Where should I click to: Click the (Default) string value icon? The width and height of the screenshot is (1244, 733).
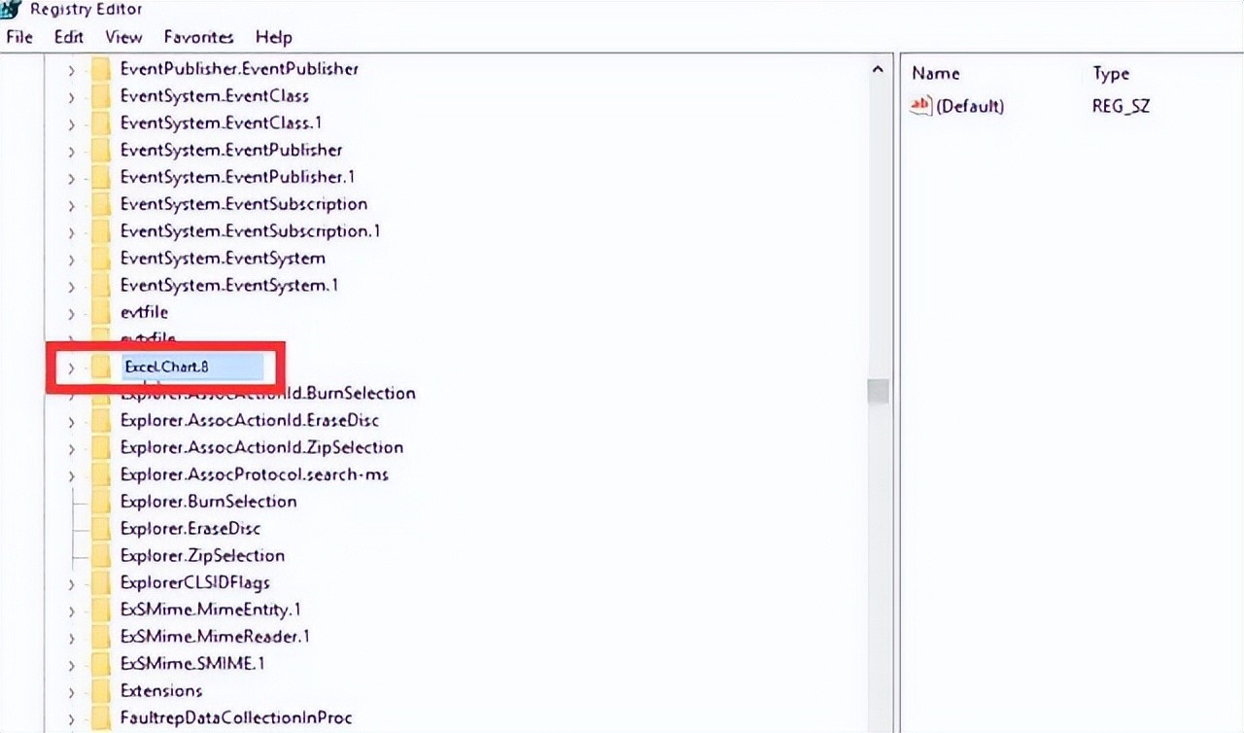(x=919, y=106)
